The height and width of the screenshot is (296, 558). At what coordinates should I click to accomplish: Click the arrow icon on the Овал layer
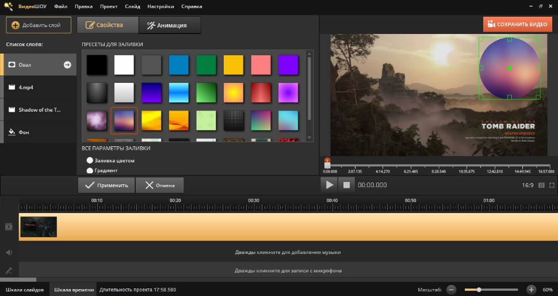(x=67, y=65)
